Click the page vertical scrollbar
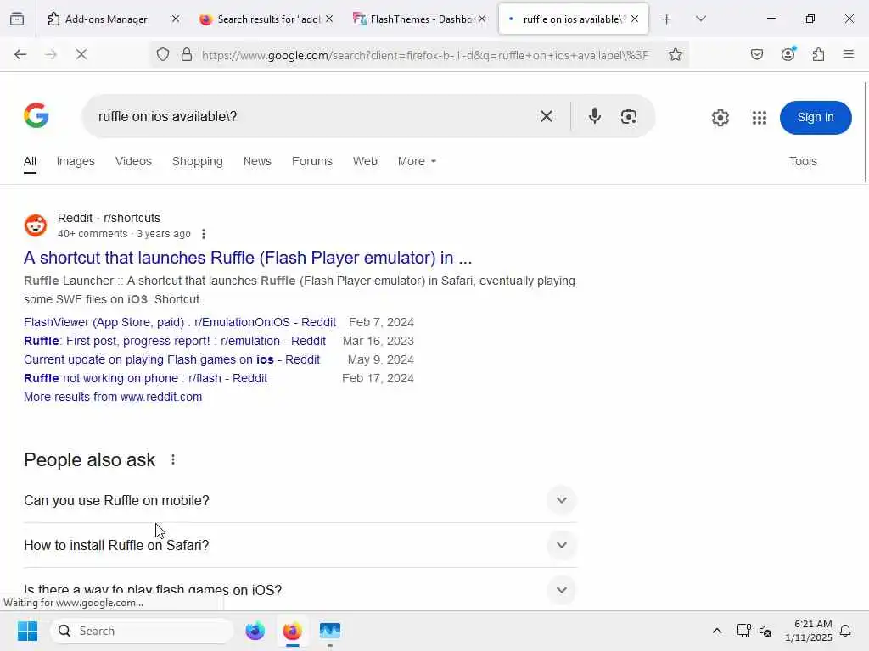Viewport: 869px width, 651px height. 865,131
